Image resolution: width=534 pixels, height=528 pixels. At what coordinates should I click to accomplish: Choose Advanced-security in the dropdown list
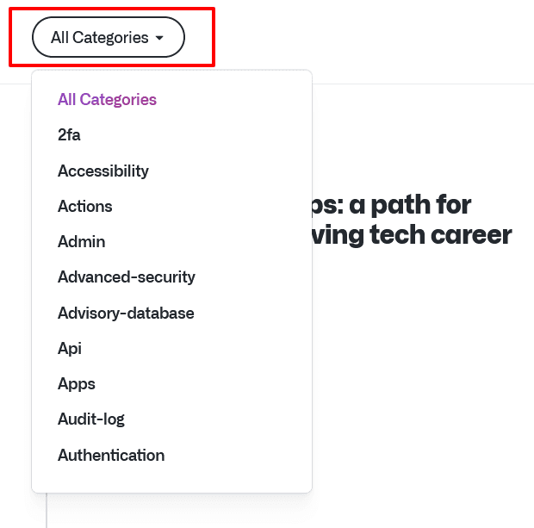click(127, 276)
